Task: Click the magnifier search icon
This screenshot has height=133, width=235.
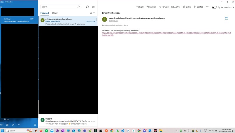Action: tap(78, 7)
